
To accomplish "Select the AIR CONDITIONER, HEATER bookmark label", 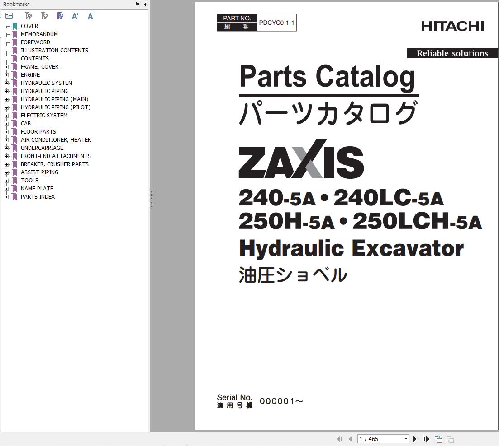I will 56,139.
